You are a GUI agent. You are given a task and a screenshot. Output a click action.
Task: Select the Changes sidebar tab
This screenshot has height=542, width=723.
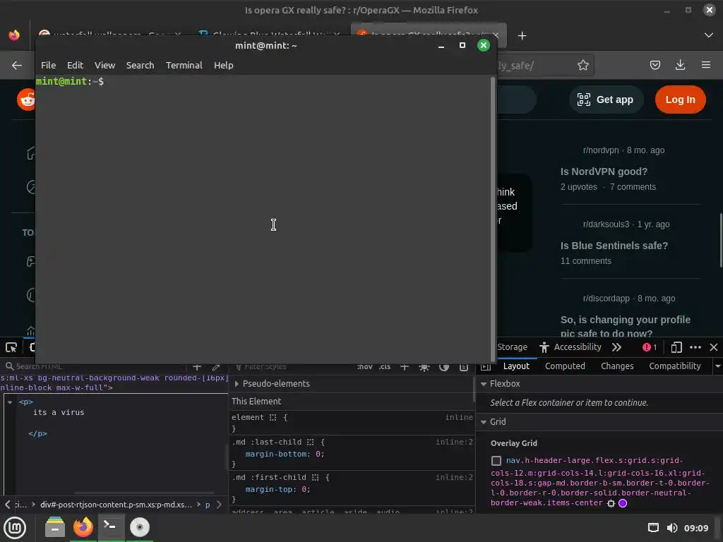tap(617, 366)
